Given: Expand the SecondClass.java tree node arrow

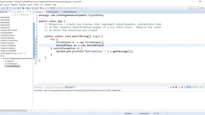Looking at the screenshot, I should point(4,66).
